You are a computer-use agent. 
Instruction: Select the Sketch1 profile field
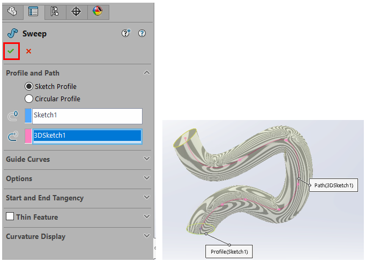[87, 116]
